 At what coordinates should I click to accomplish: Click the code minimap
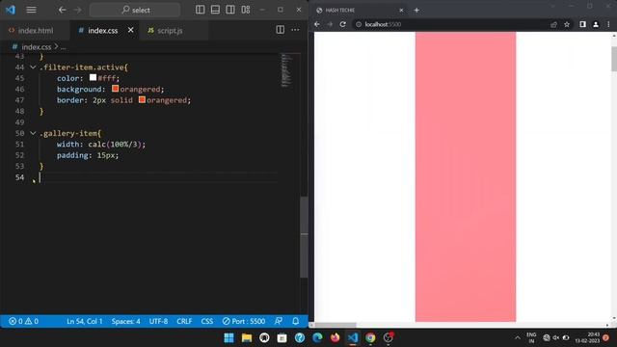coord(287,70)
